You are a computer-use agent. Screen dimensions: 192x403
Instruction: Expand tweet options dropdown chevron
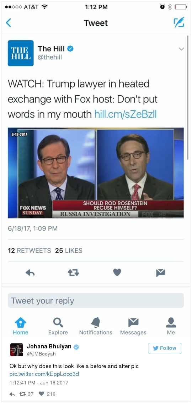click(181, 49)
